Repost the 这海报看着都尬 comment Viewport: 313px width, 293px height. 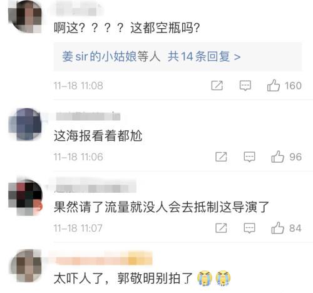221,157
